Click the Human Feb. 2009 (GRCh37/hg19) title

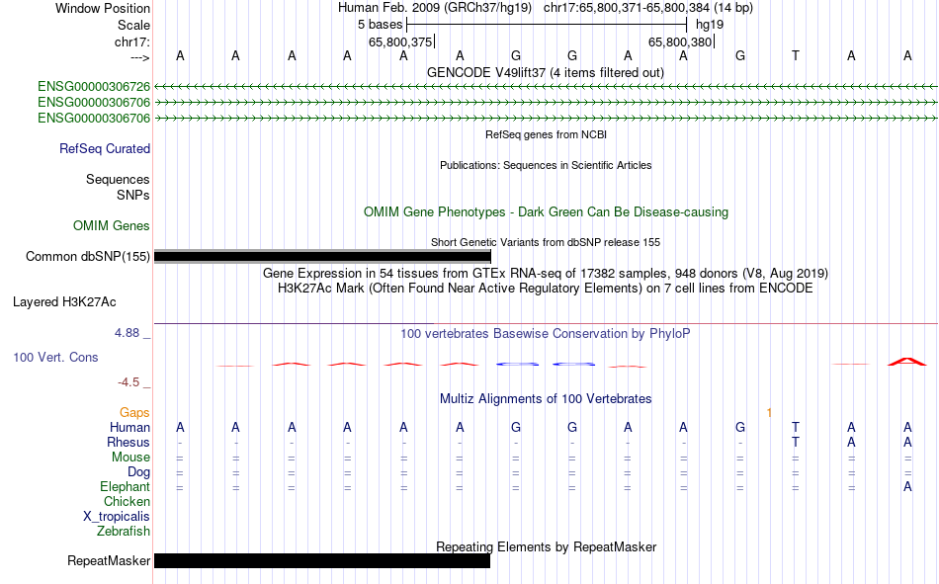tap(436, 8)
